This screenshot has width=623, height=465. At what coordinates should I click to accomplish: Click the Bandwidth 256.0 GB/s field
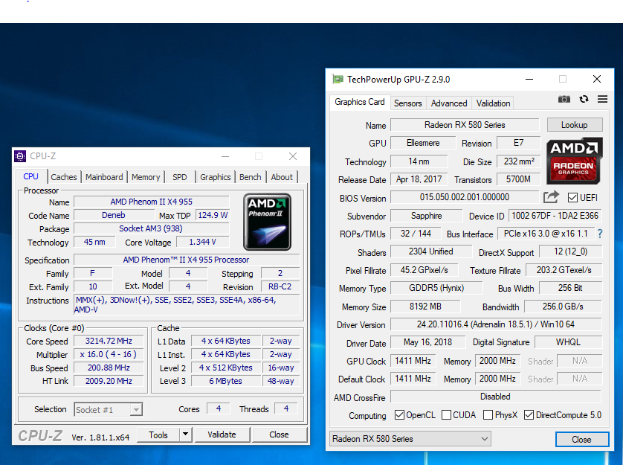pos(563,307)
